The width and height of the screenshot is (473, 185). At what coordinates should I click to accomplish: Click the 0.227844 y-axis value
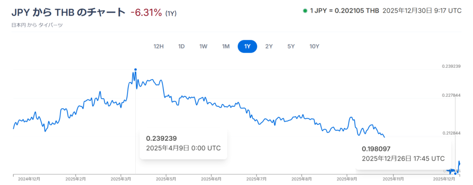pos(451,95)
